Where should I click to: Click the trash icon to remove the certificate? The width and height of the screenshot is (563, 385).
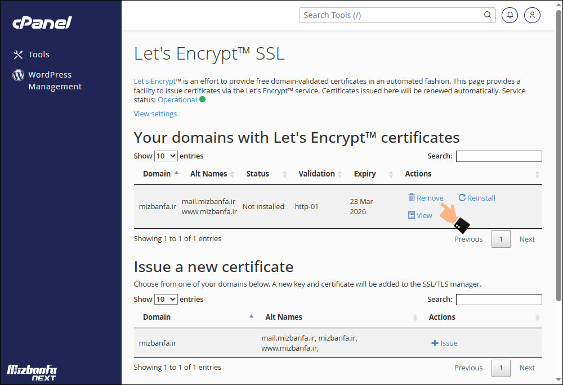click(413, 197)
